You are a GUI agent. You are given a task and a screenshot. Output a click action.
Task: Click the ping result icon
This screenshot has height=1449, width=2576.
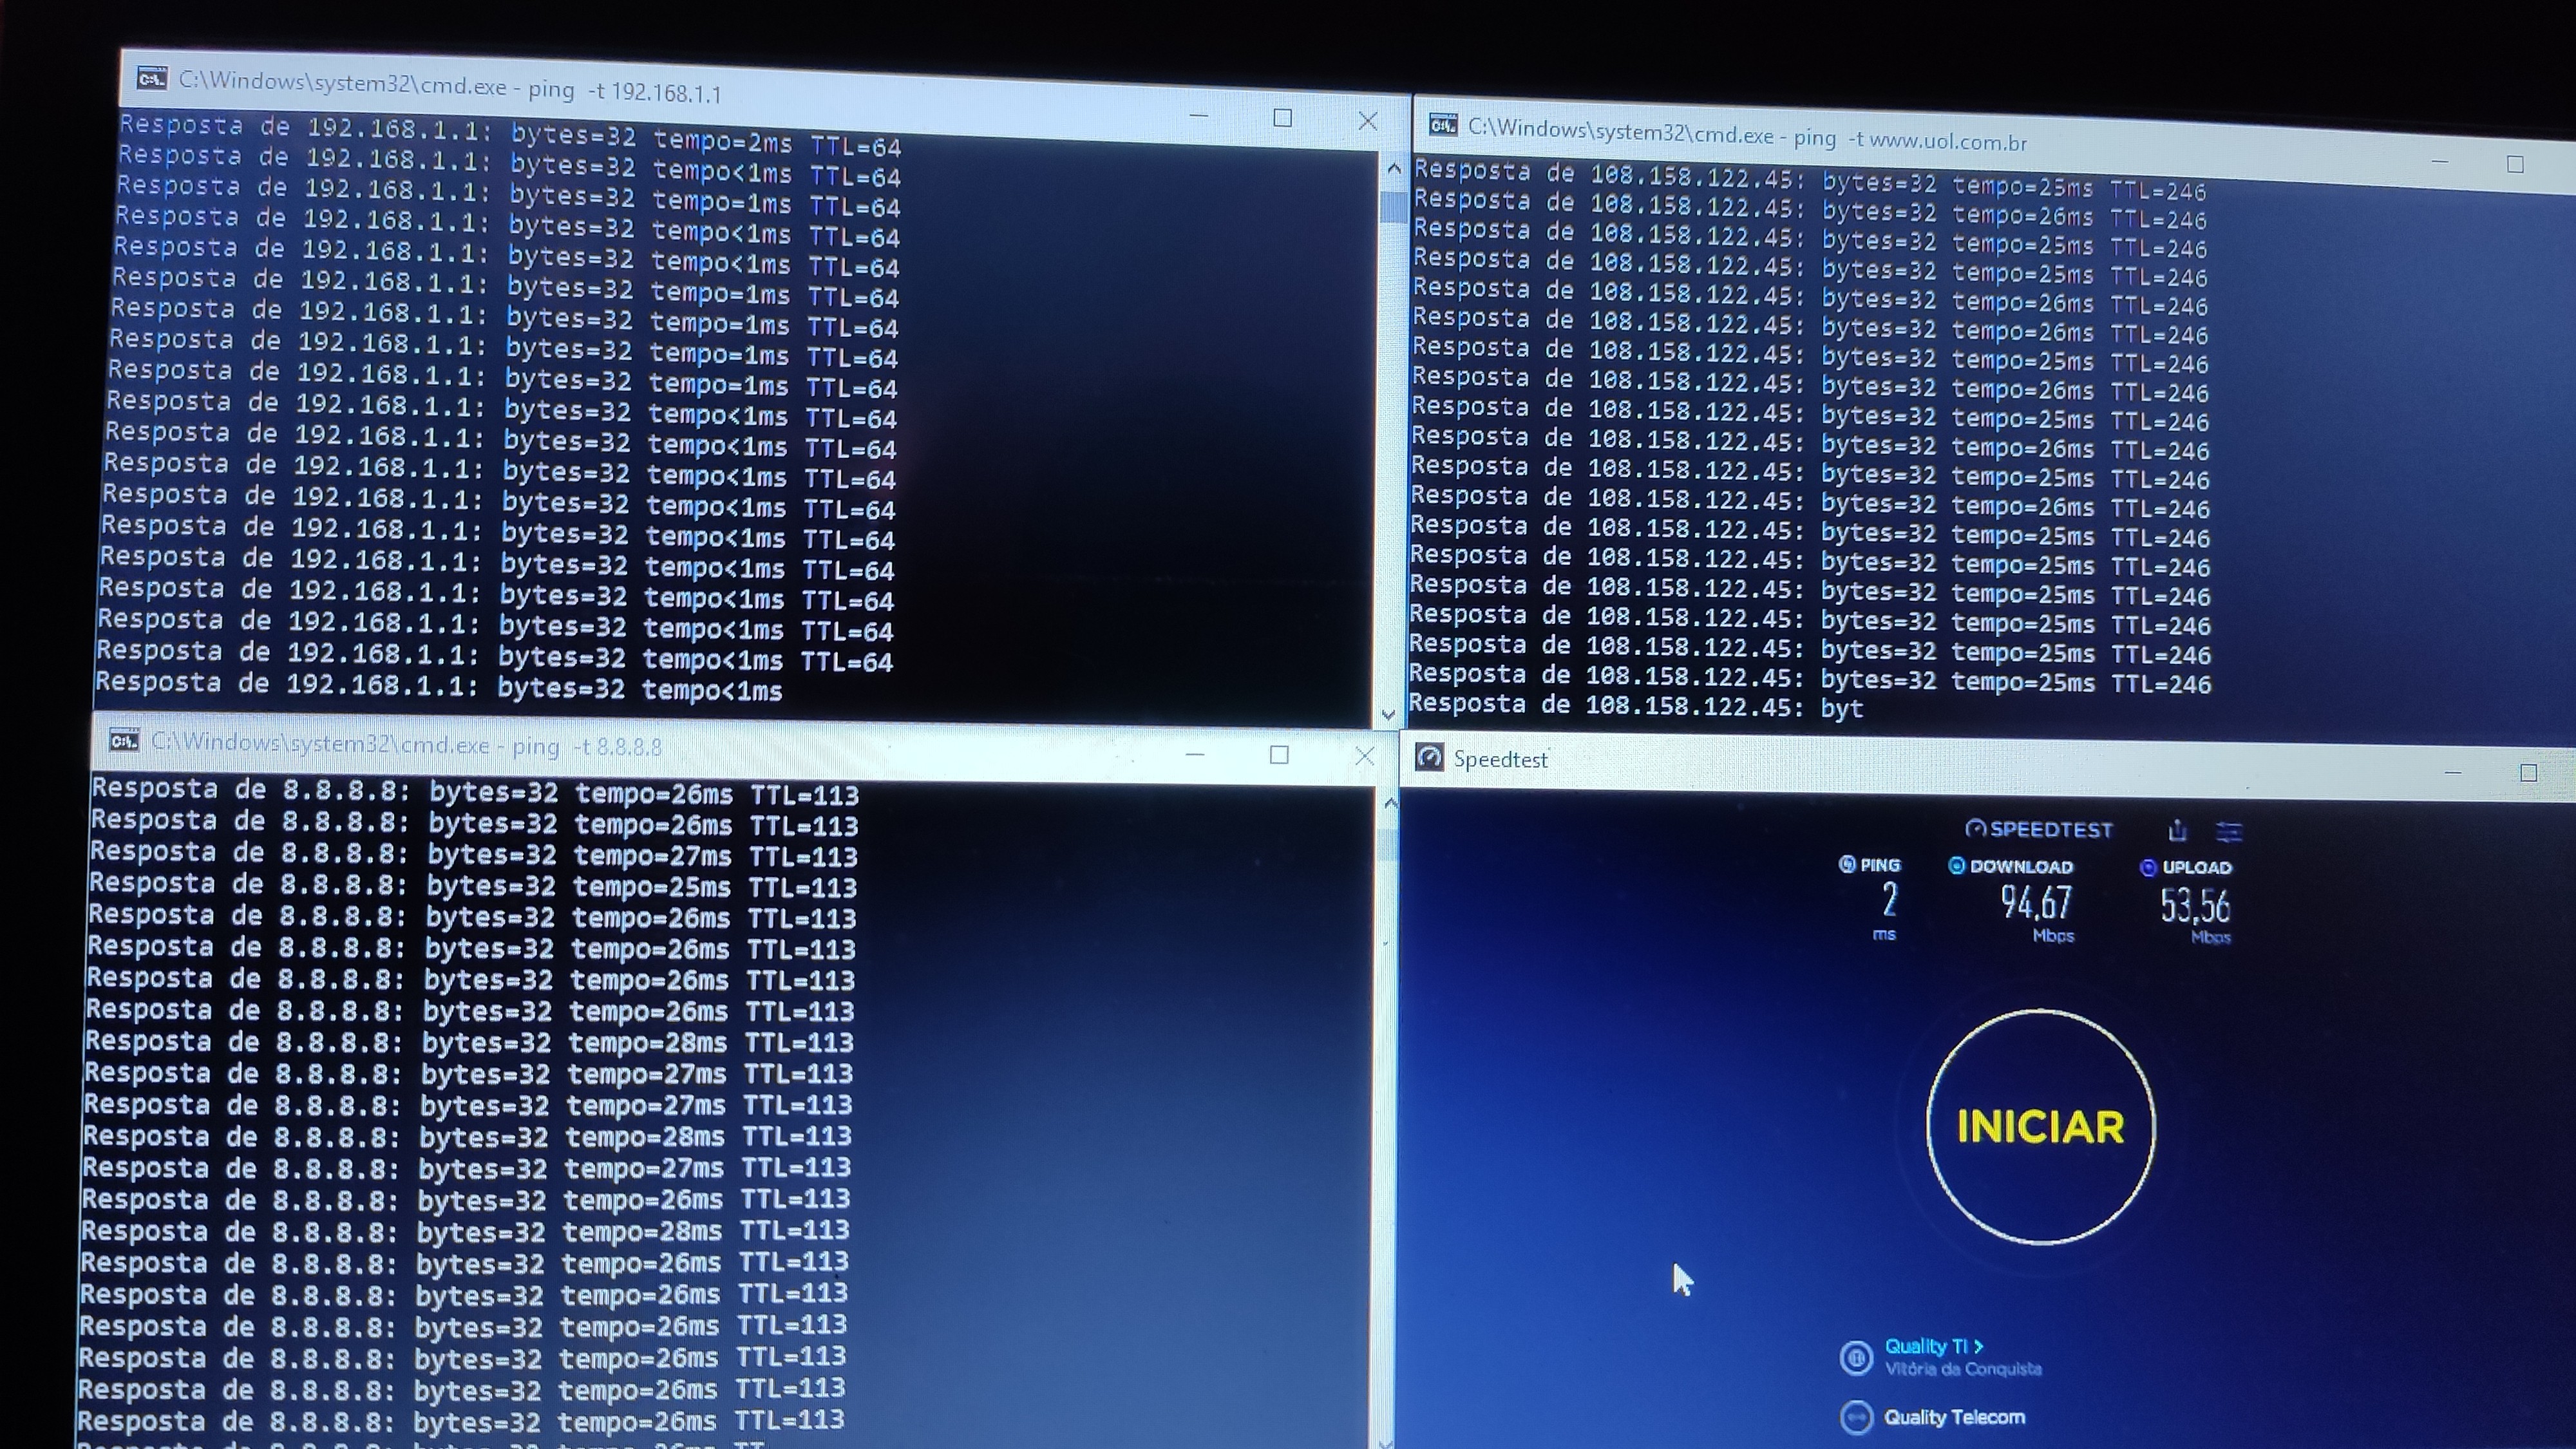(1847, 865)
